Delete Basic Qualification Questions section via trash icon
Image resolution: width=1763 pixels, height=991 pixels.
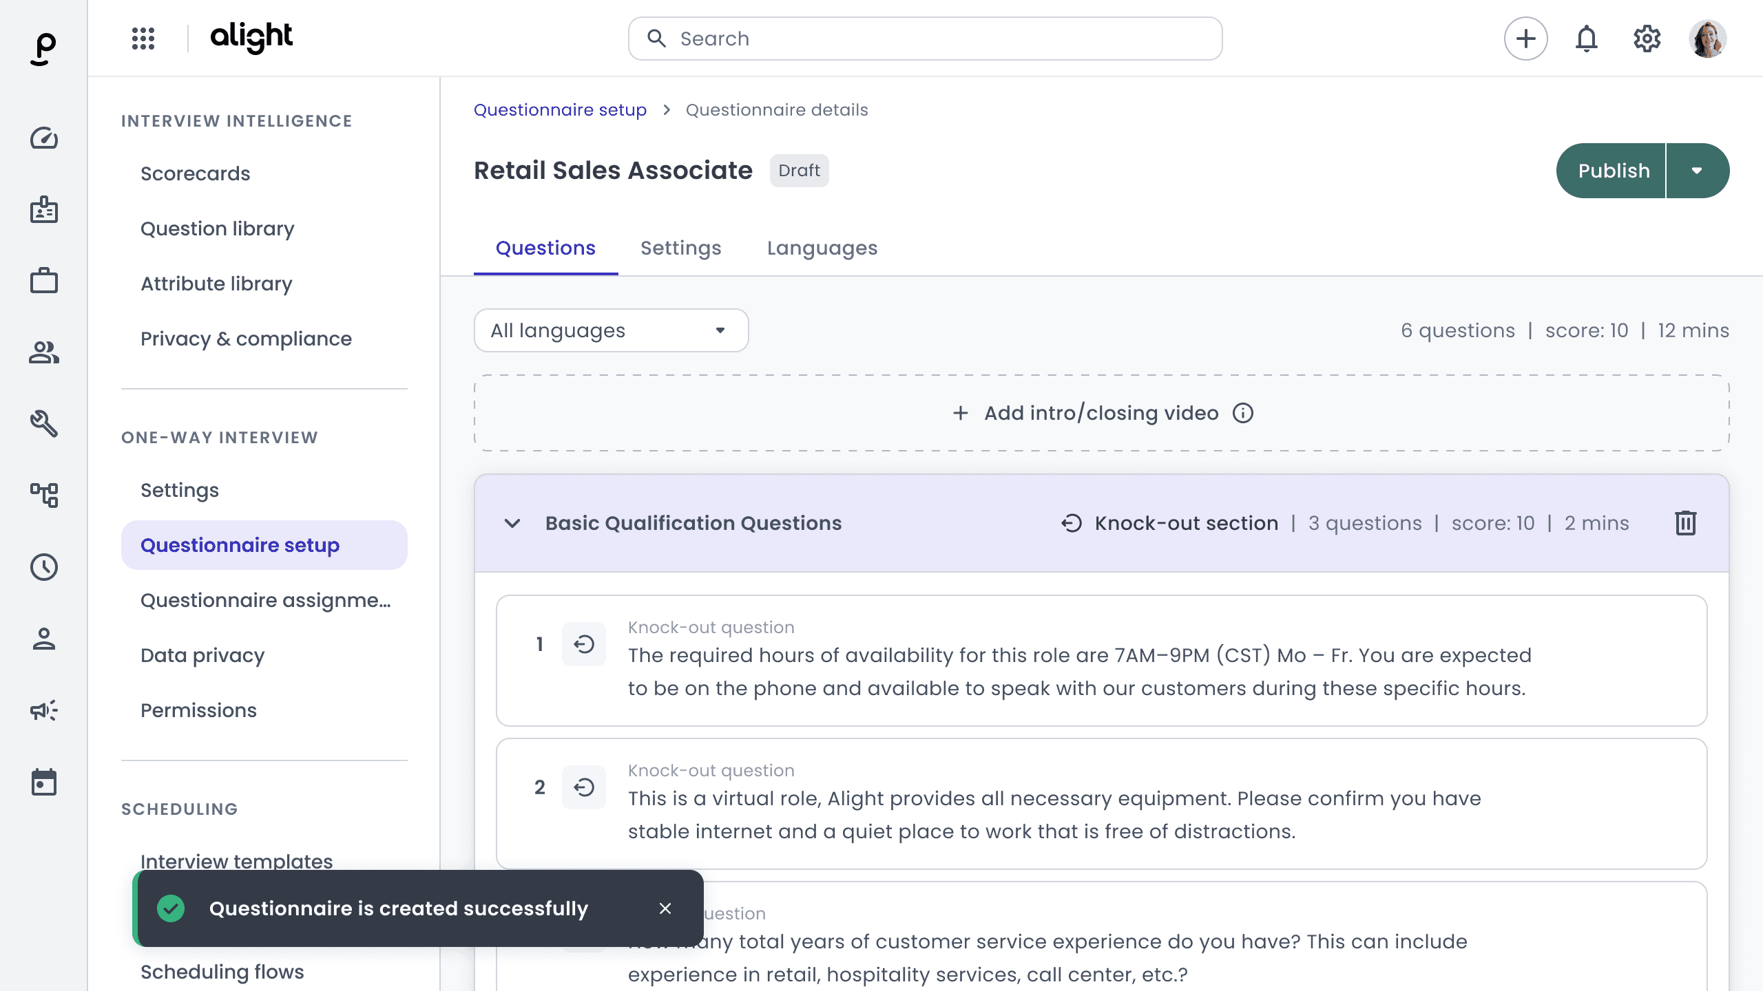1685,523
